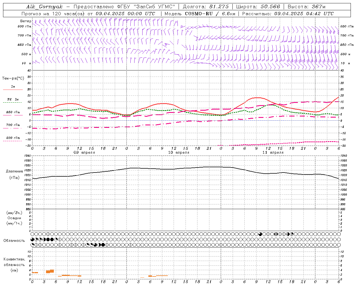
Task: Click the '11 апреля' date label
Action: click(x=273, y=153)
